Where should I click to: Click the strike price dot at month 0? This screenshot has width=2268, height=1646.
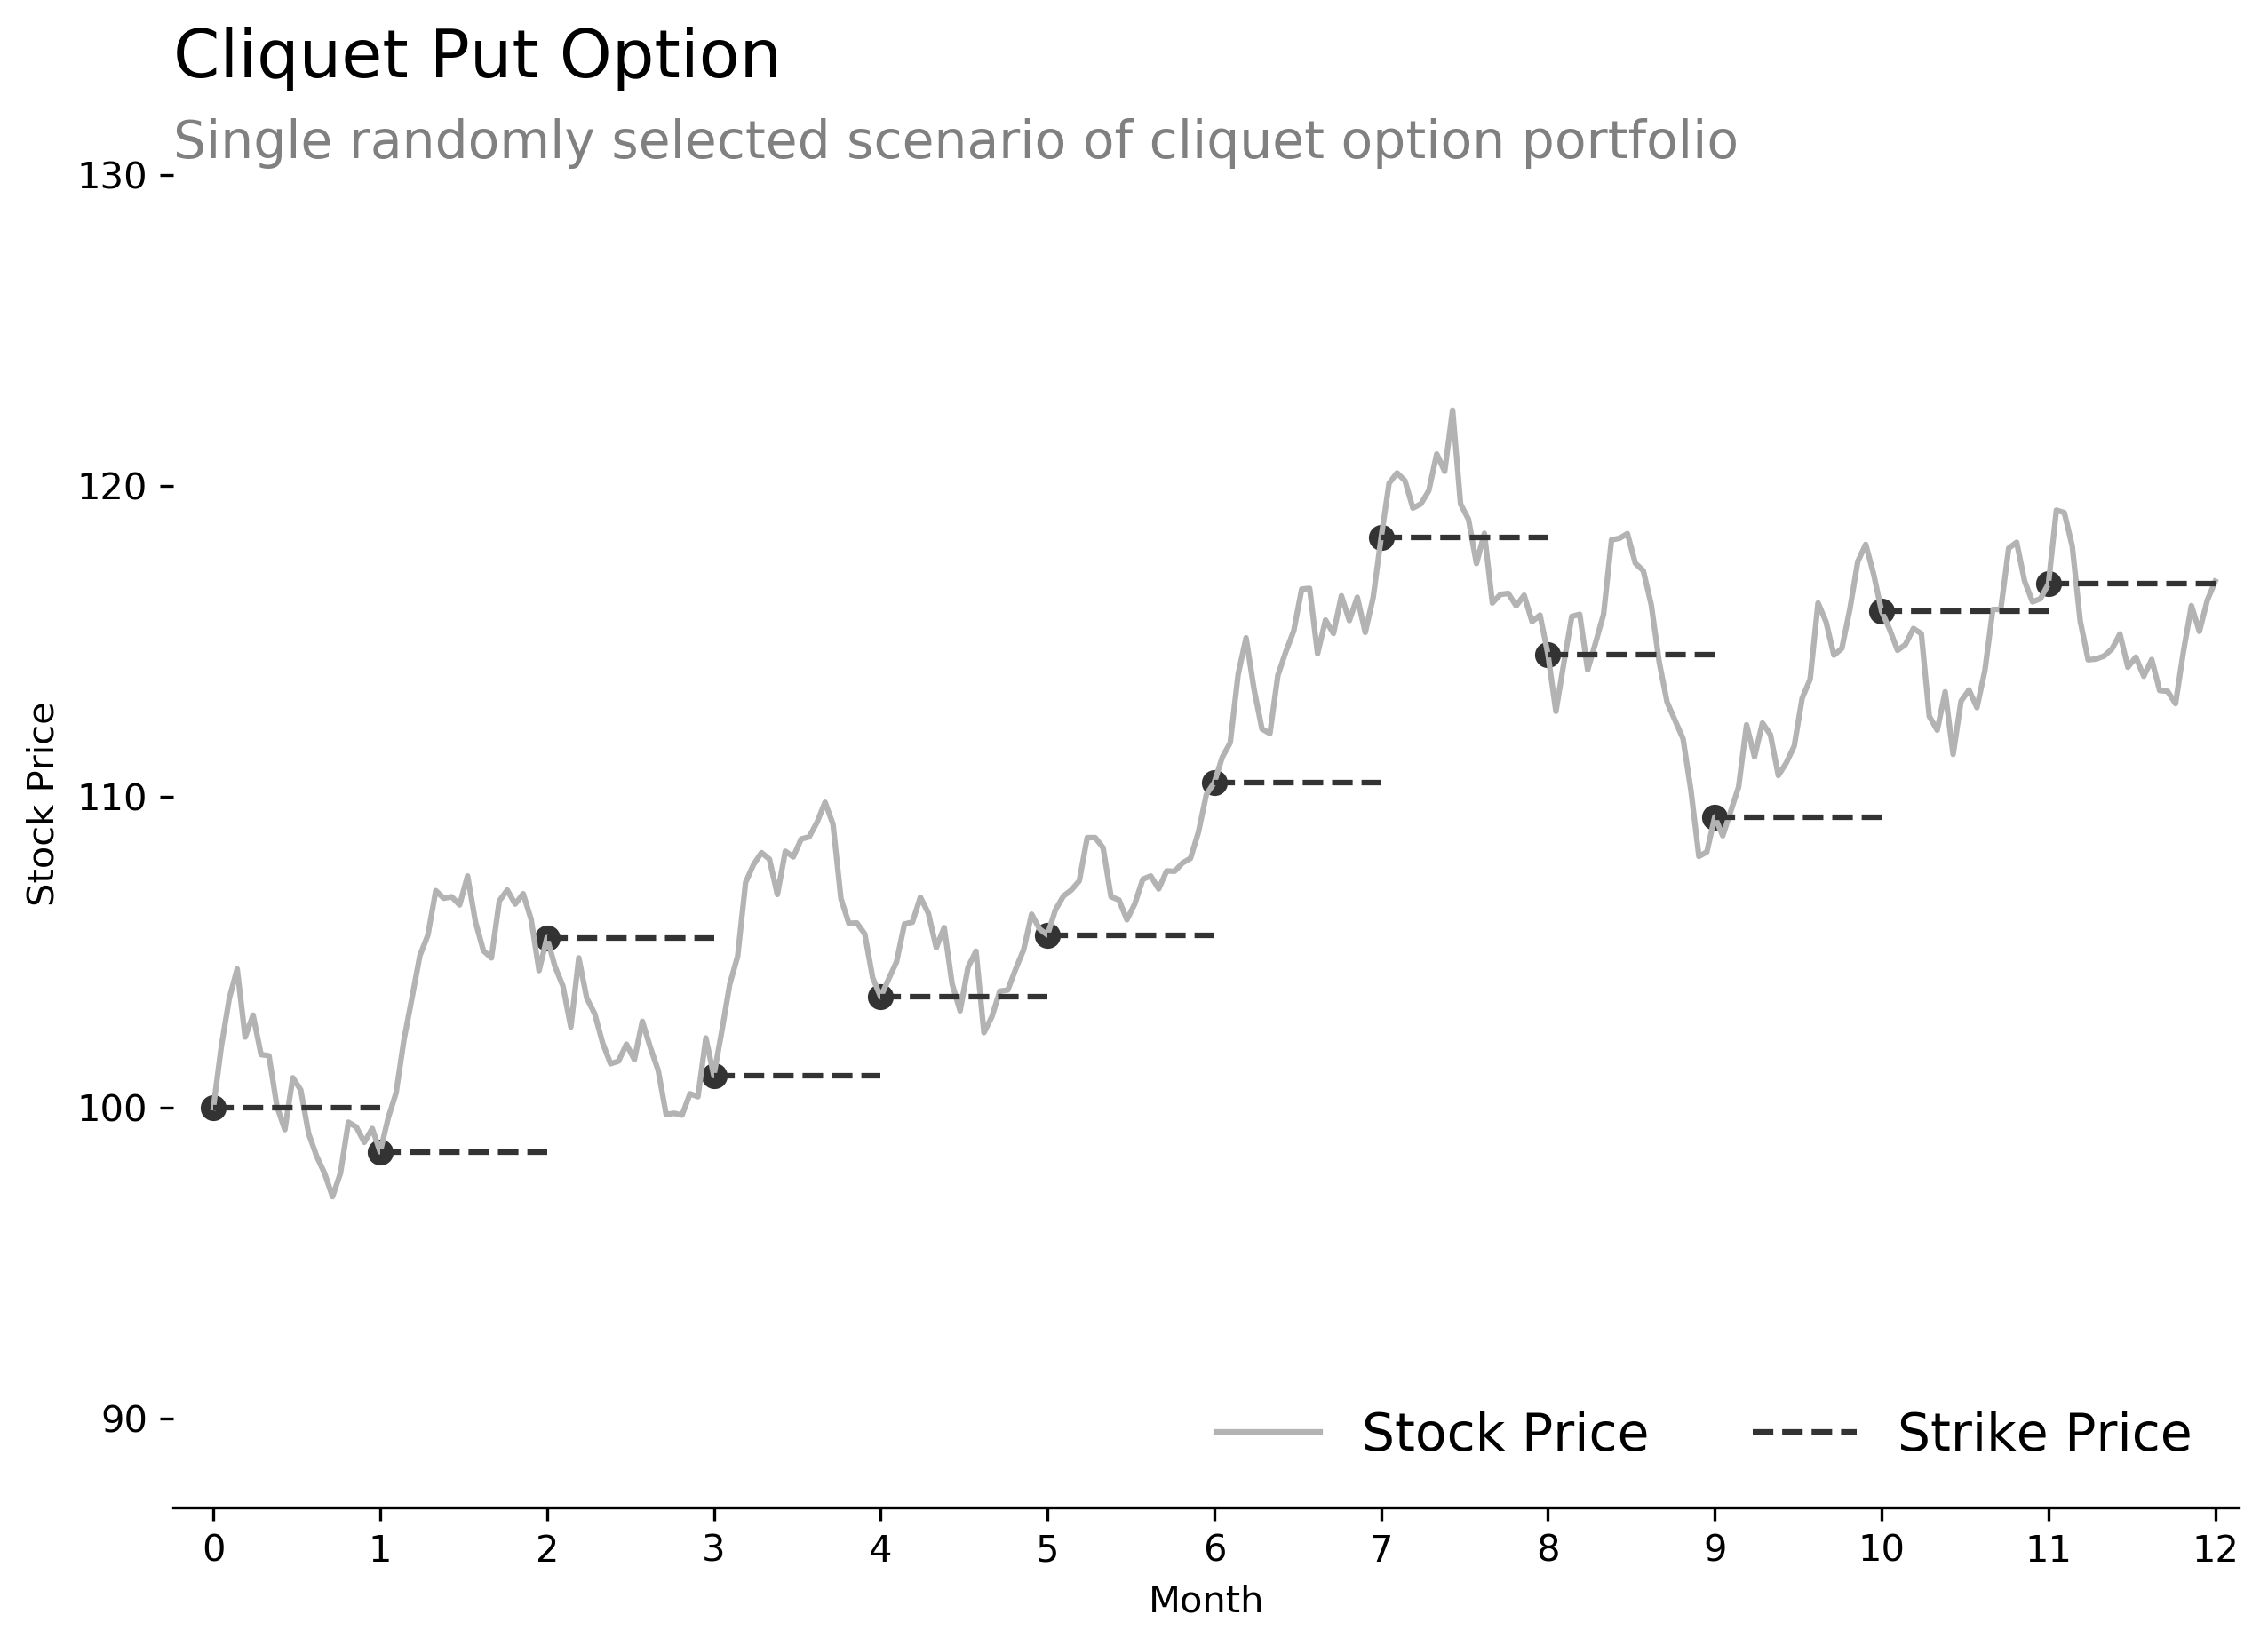tap(213, 1108)
